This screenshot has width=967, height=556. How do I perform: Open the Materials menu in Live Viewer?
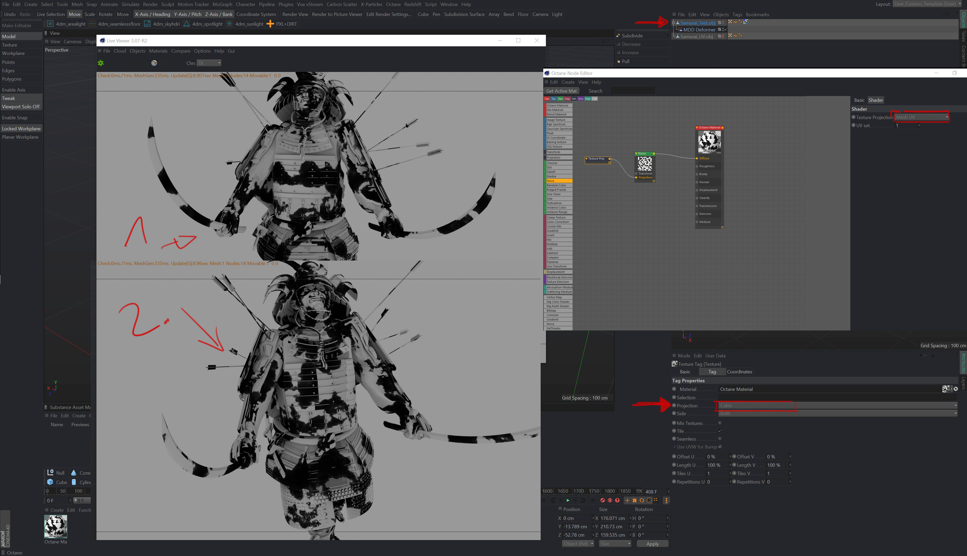point(158,51)
